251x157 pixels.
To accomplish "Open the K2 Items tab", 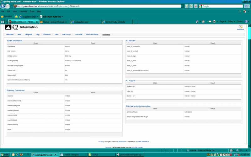I will (x=19, y=35).
